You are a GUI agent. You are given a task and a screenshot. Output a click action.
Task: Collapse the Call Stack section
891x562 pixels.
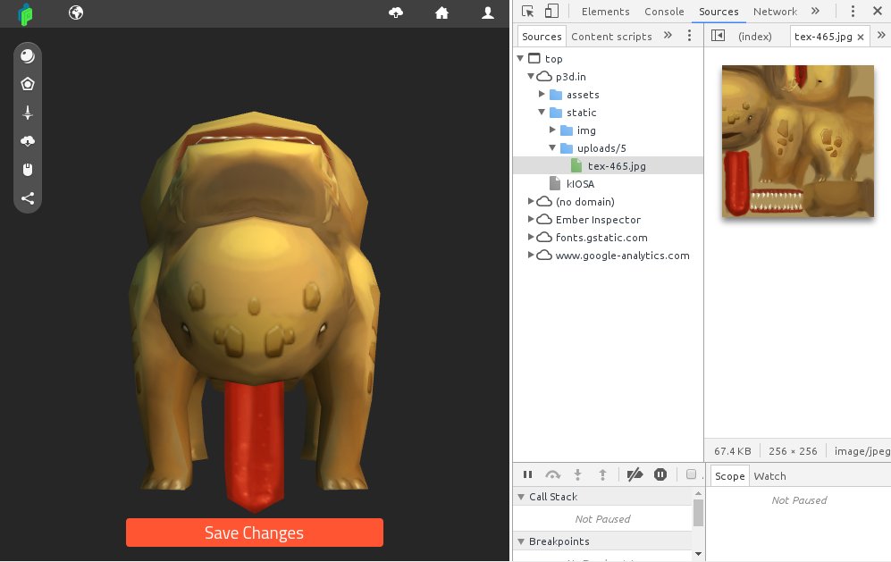[x=521, y=497]
